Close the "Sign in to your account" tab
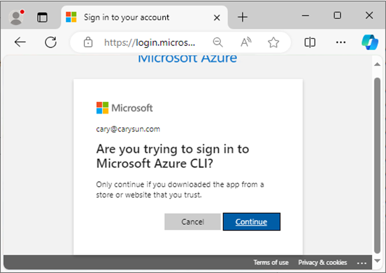 coord(217,18)
